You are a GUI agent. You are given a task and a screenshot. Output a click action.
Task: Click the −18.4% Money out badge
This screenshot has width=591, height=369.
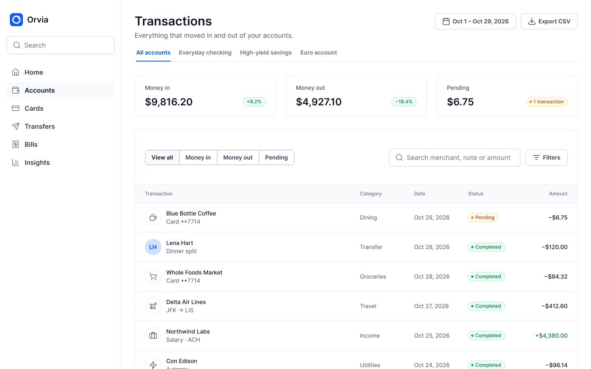click(x=404, y=102)
